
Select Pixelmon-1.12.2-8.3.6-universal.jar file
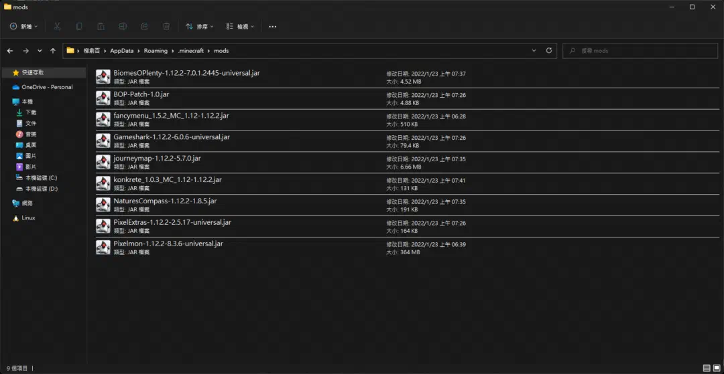[x=408, y=248]
